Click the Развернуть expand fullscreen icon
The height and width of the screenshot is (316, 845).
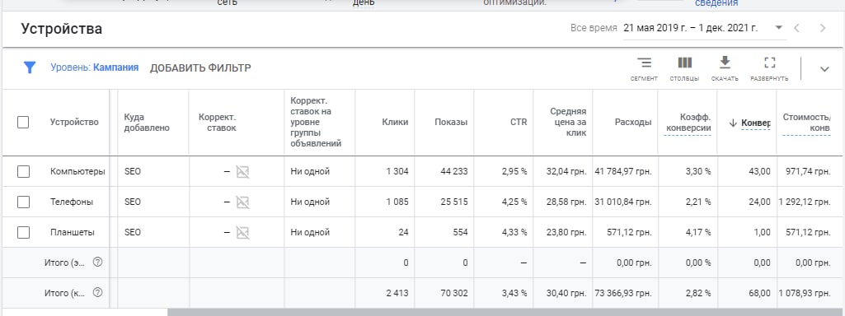pos(769,63)
